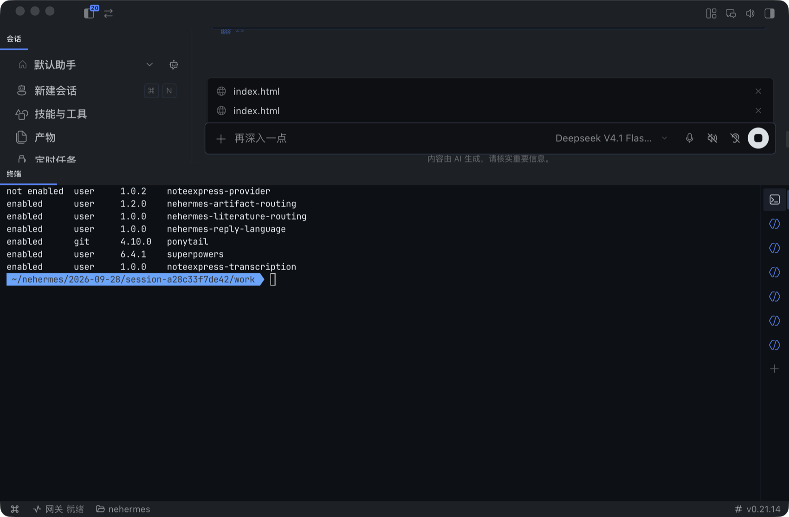Toggle the muted speaker icon
Screen dimensions: 789x517
tap(712, 138)
